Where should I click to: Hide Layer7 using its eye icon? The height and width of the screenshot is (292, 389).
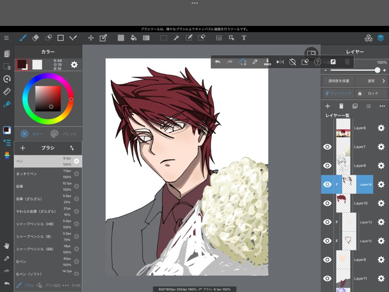(328, 147)
